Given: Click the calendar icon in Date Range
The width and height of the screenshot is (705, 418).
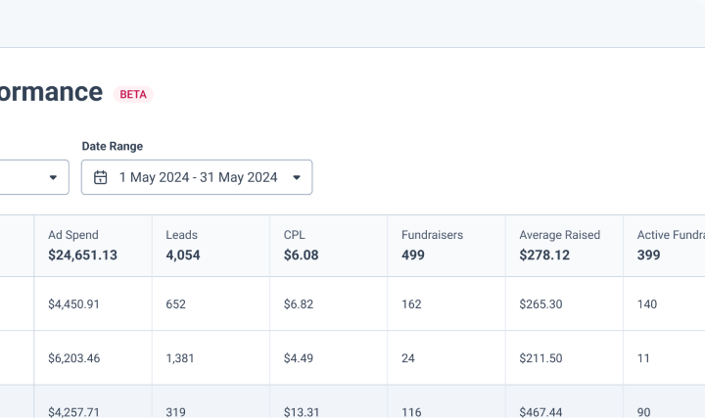Looking at the screenshot, I should pyautogui.click(x=100, y=177).
